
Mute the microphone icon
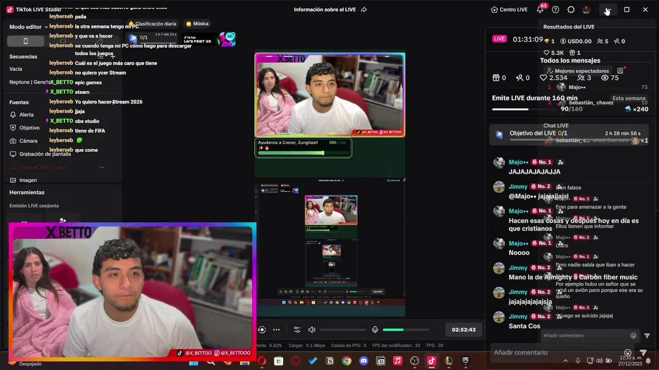(375, 330)
